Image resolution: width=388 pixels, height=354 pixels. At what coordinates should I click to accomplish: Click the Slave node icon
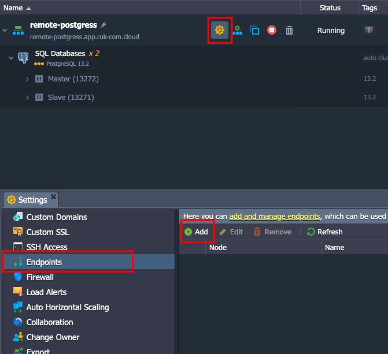click(x=39, y=98)
